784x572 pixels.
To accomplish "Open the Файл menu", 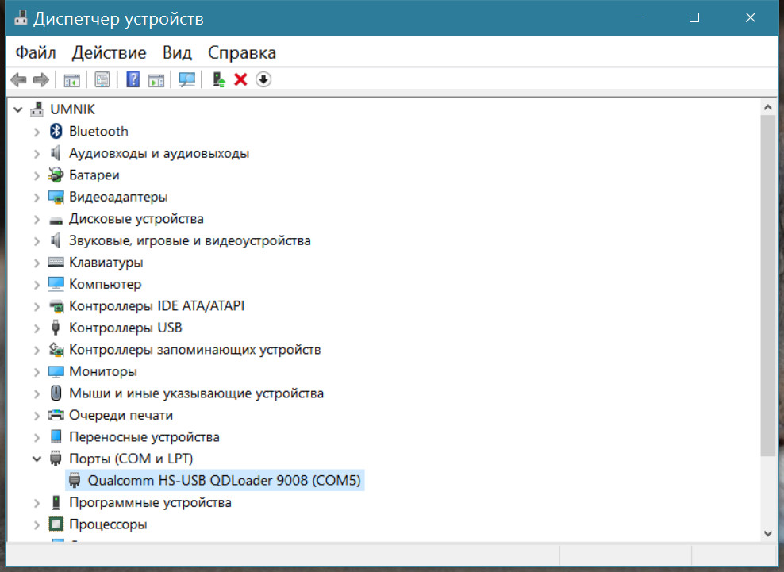I will pos(36,53).
